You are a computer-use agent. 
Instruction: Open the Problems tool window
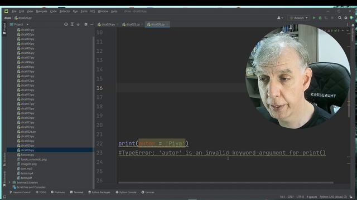(58, 192)
